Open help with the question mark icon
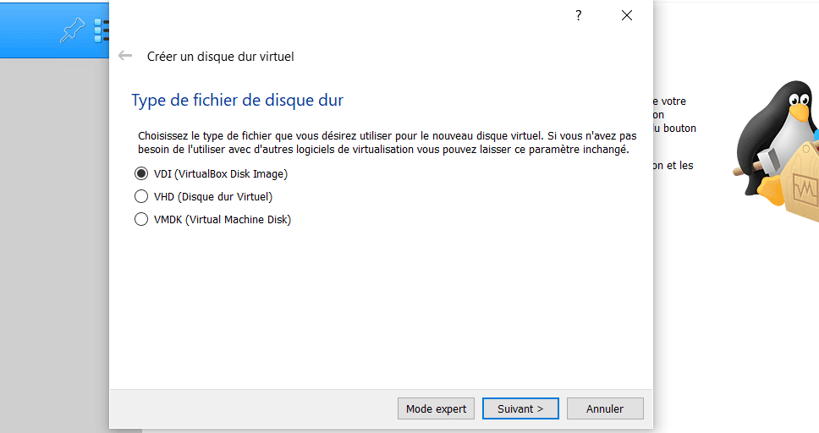 coord(578,15)
